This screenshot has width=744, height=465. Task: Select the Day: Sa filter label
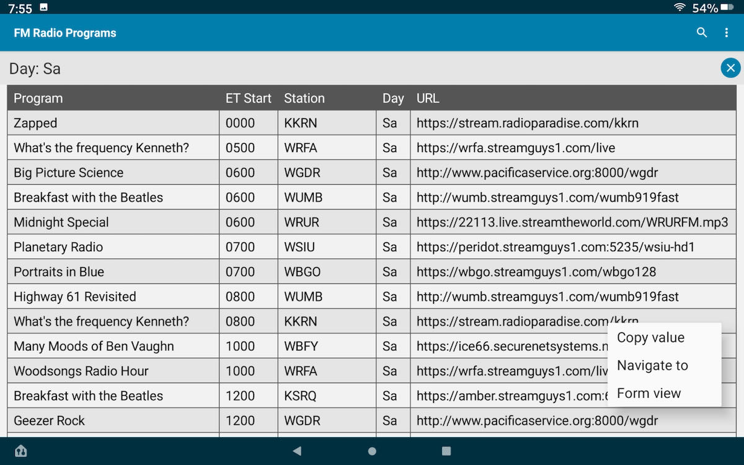click(35, 68)
